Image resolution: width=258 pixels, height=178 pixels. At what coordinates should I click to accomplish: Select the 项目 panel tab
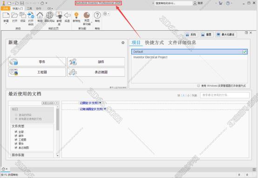tap(136, 43)
